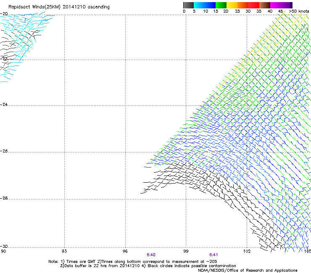Click the '96' longitude axis label

click(125, 252)
